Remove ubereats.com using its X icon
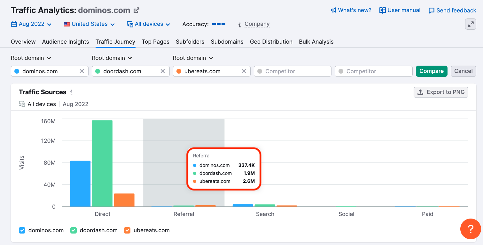Screen dimensions: 483x245 pos(244,71)
